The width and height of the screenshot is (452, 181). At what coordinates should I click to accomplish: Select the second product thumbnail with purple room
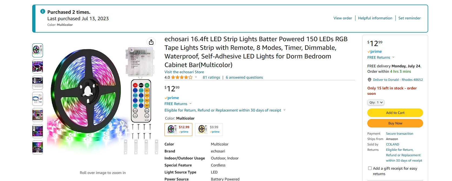(38, 67)
